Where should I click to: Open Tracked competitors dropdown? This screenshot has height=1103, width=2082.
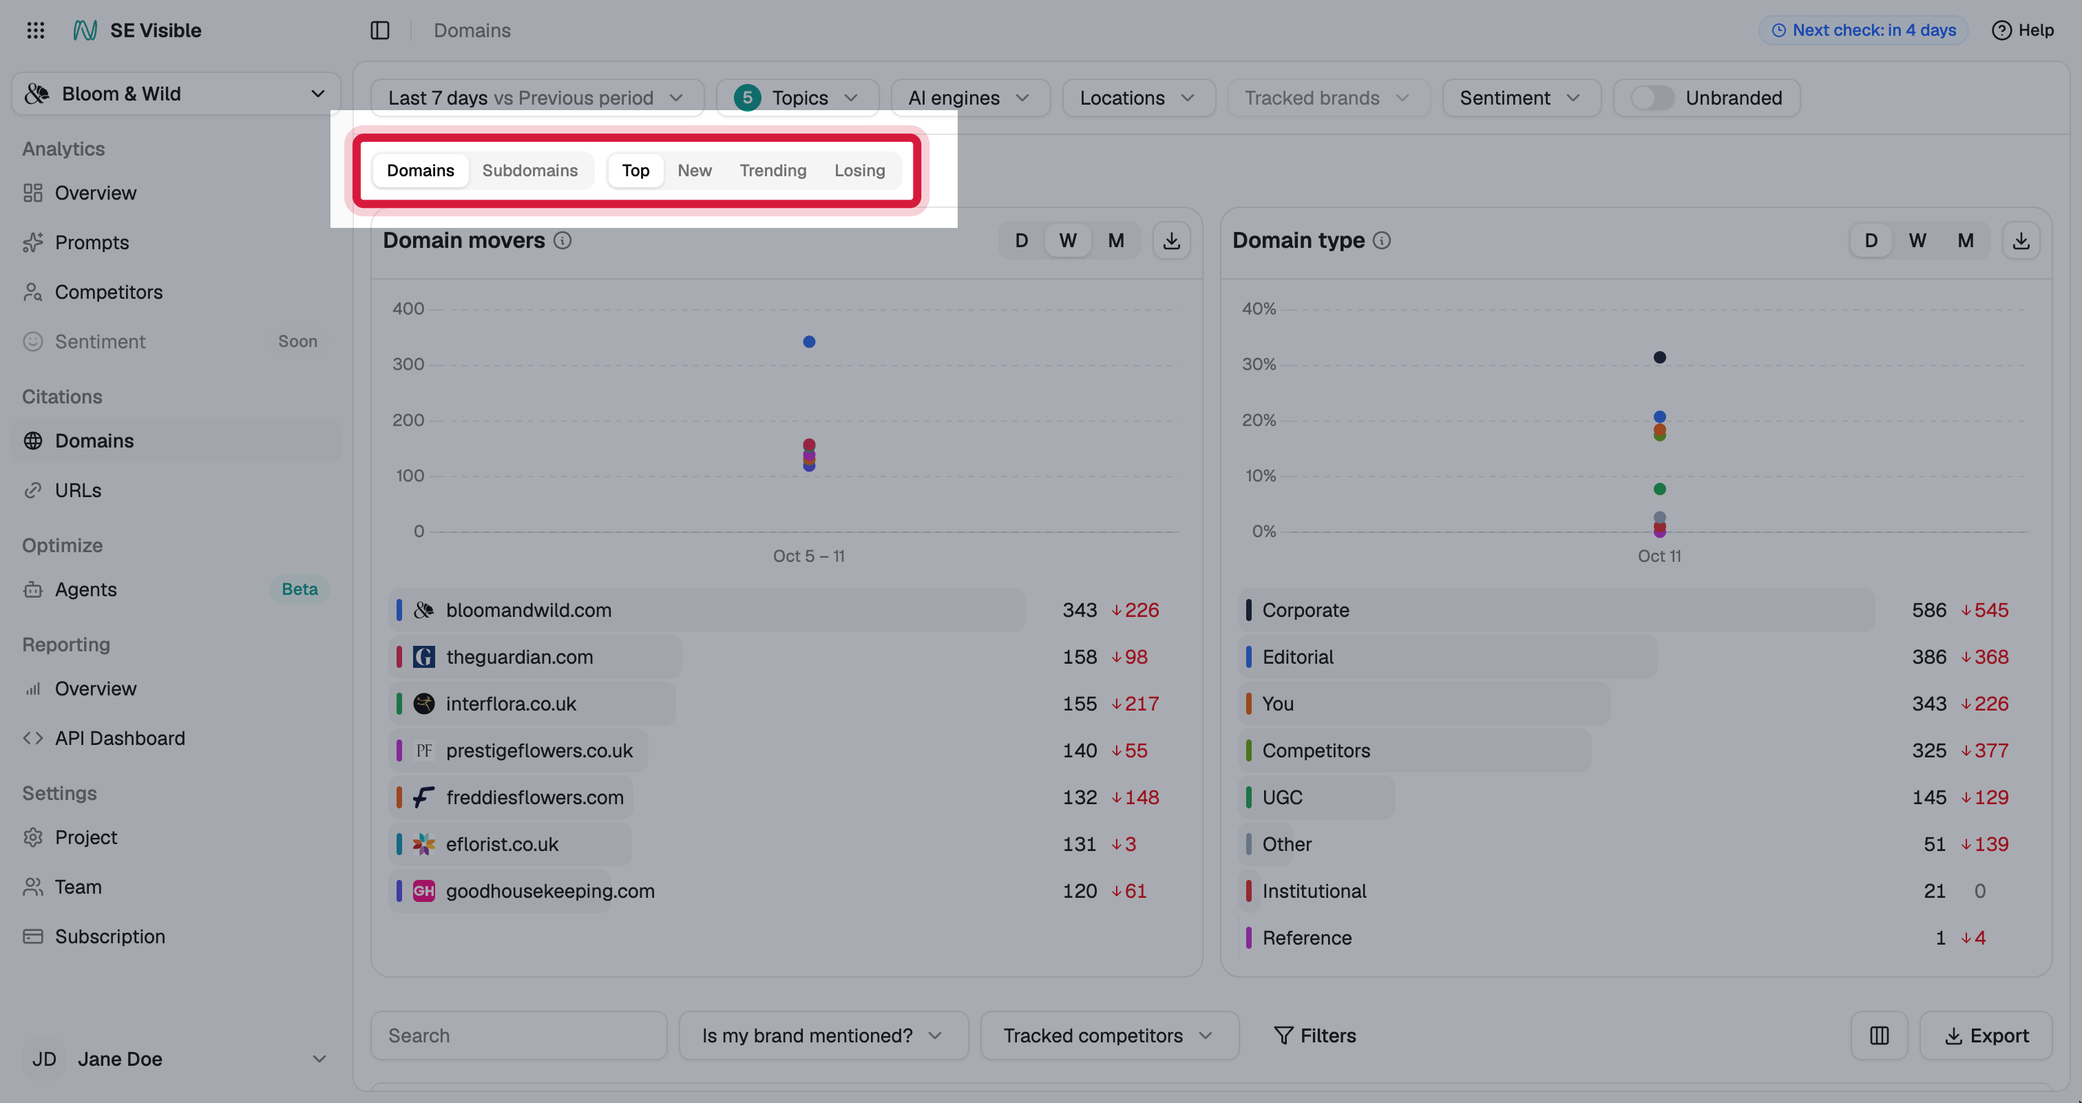click(x=1109, y=1035)
